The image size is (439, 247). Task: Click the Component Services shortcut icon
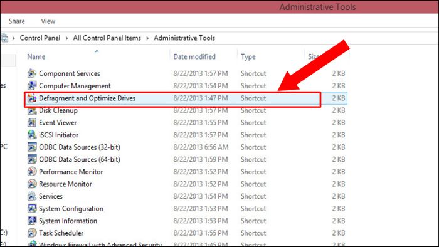click(32, 73)
